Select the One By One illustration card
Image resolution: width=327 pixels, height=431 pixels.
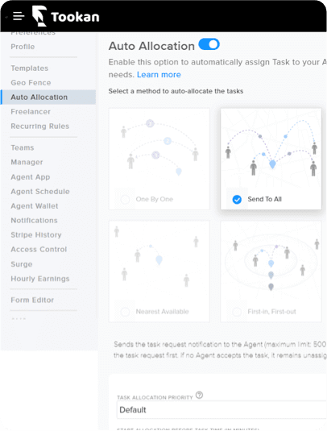click(159, 159)
